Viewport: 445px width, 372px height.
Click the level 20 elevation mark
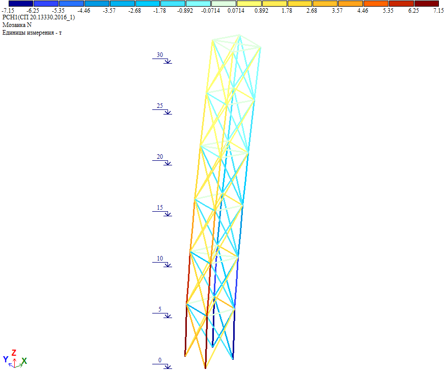162,160
